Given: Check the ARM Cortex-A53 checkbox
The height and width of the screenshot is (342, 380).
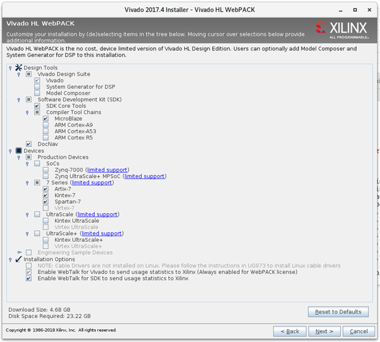Looking at the screenshot, I should (45, 131).
